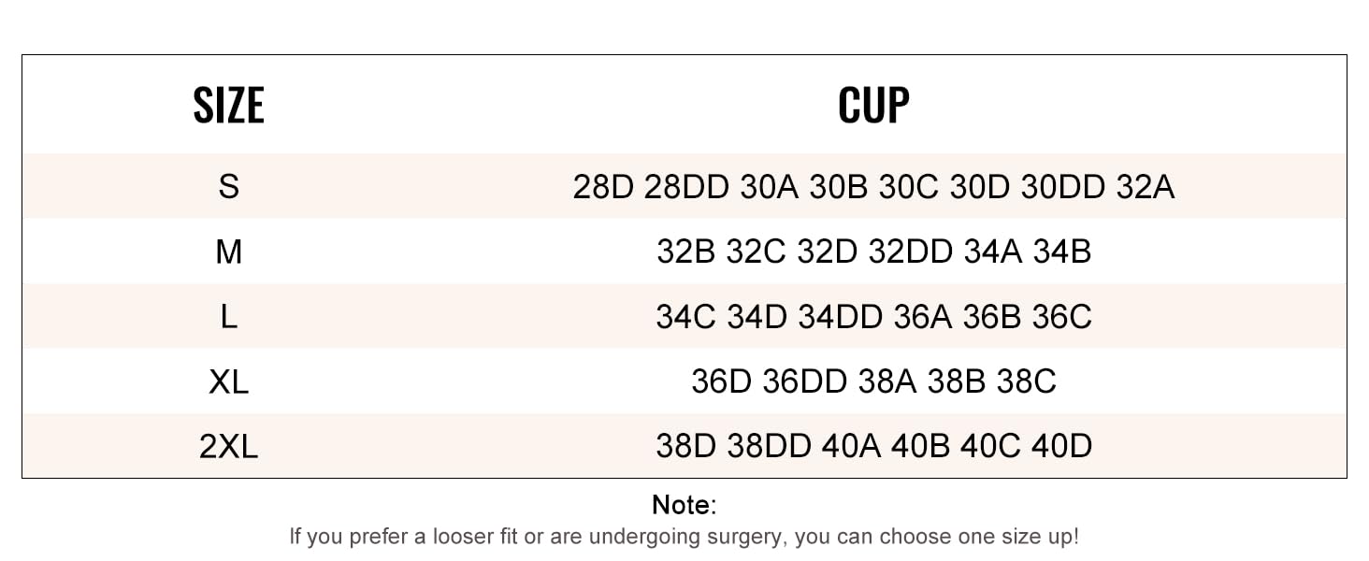Viewport: 1369px width, 561px height.
Task: Click the 28D cup size text
Action: pyautogui.click(x=603, y=187)
